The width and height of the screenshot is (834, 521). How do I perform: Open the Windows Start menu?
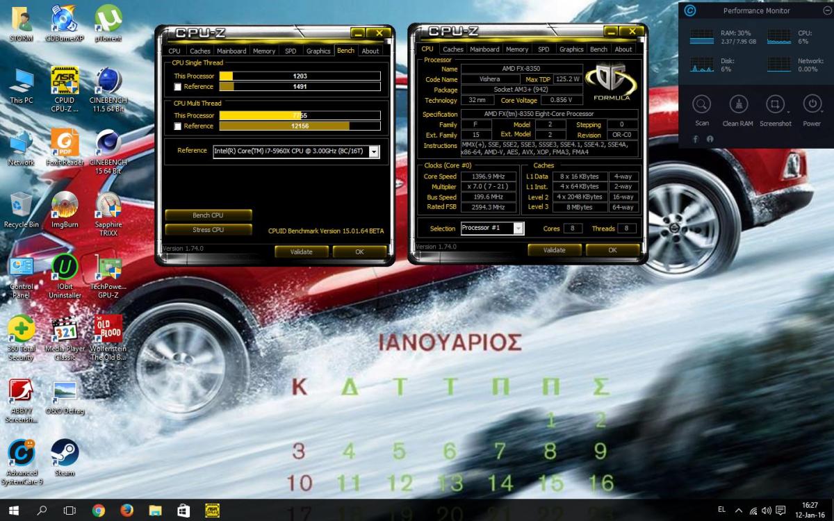tap(15, 511)
